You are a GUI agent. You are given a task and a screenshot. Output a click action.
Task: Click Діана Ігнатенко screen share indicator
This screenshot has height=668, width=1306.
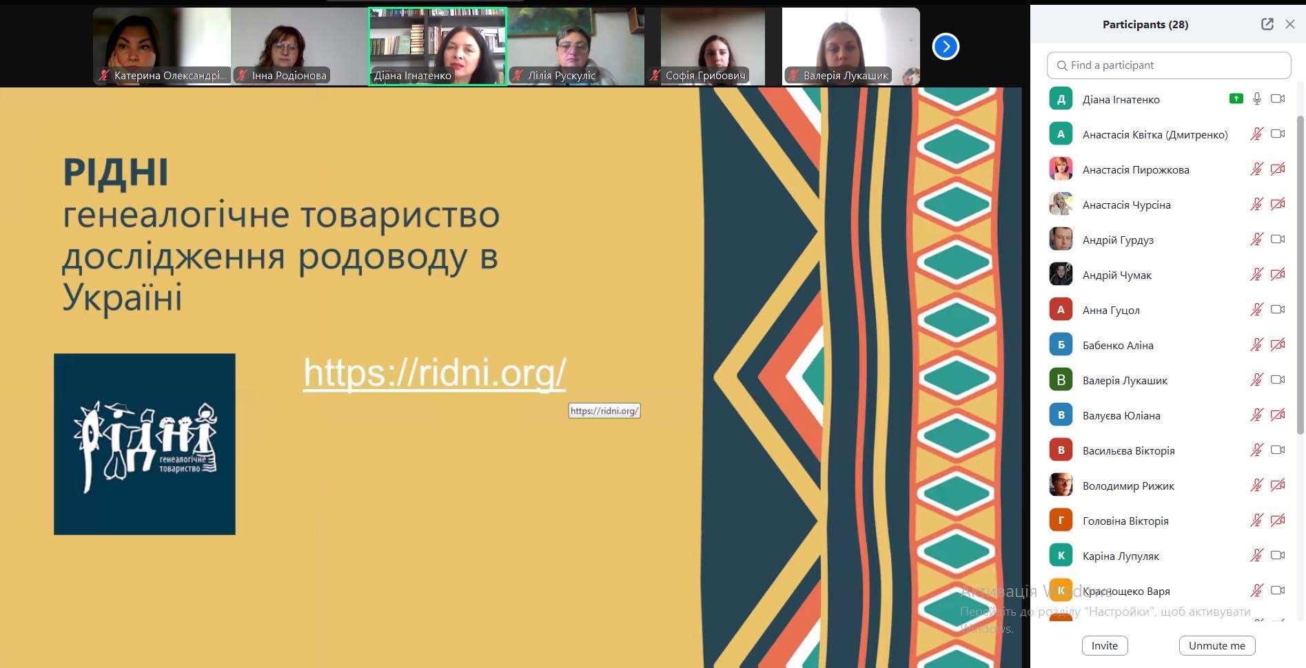coord(1236,98)
